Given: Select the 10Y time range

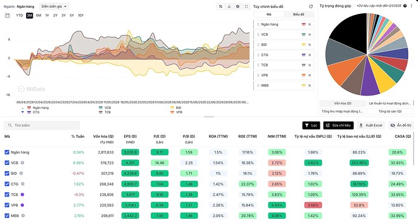Looking at the screenshot, I should tap(81, 16).
